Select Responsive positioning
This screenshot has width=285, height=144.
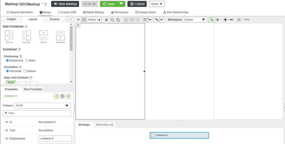tap(7, 60)
